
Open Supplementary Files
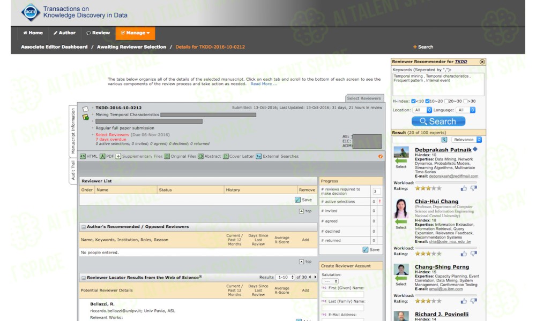139,156
